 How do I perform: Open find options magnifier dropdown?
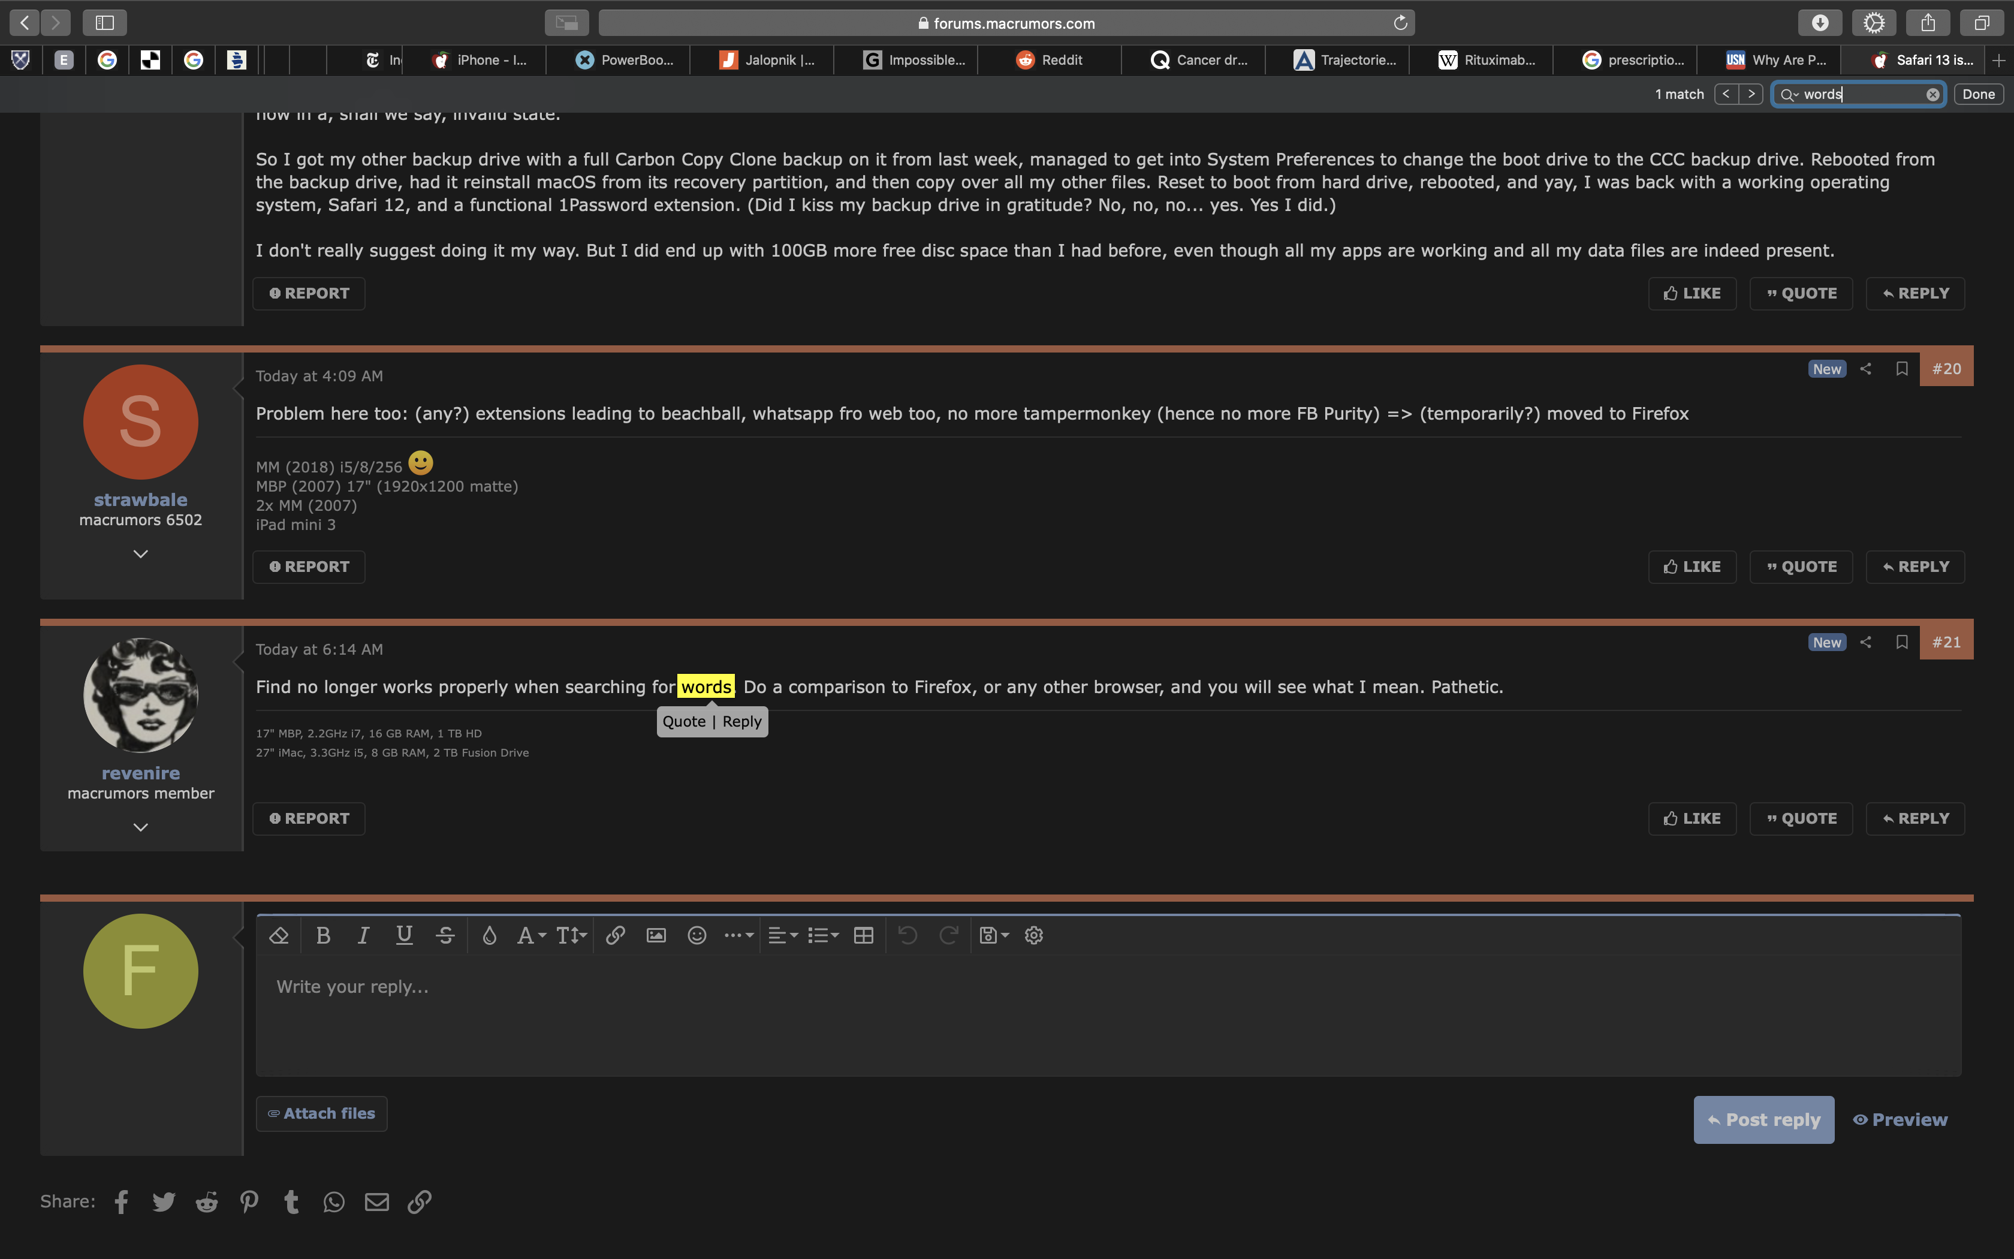pos(1789,95)
